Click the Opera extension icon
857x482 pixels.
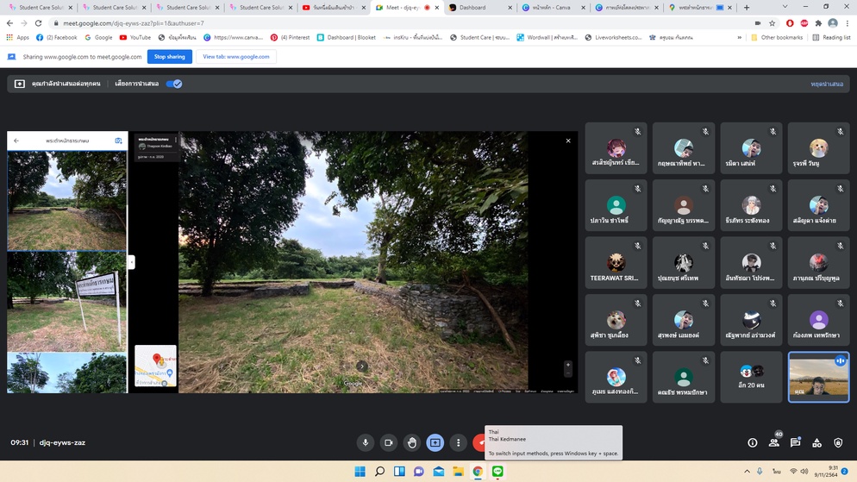point(790,23)
